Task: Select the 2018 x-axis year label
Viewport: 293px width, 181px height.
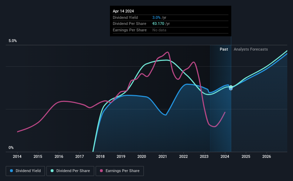Action: pos(100,156)
